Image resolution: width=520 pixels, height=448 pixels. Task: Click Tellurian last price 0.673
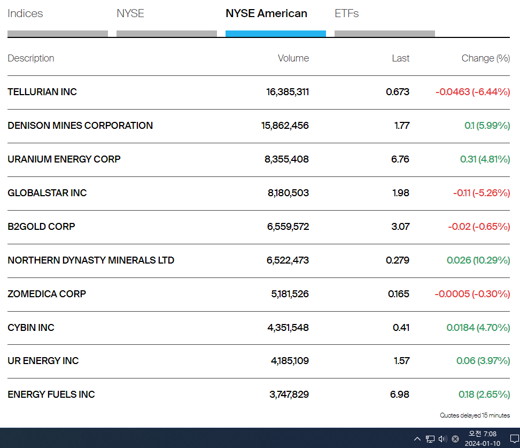pos(398,92)
